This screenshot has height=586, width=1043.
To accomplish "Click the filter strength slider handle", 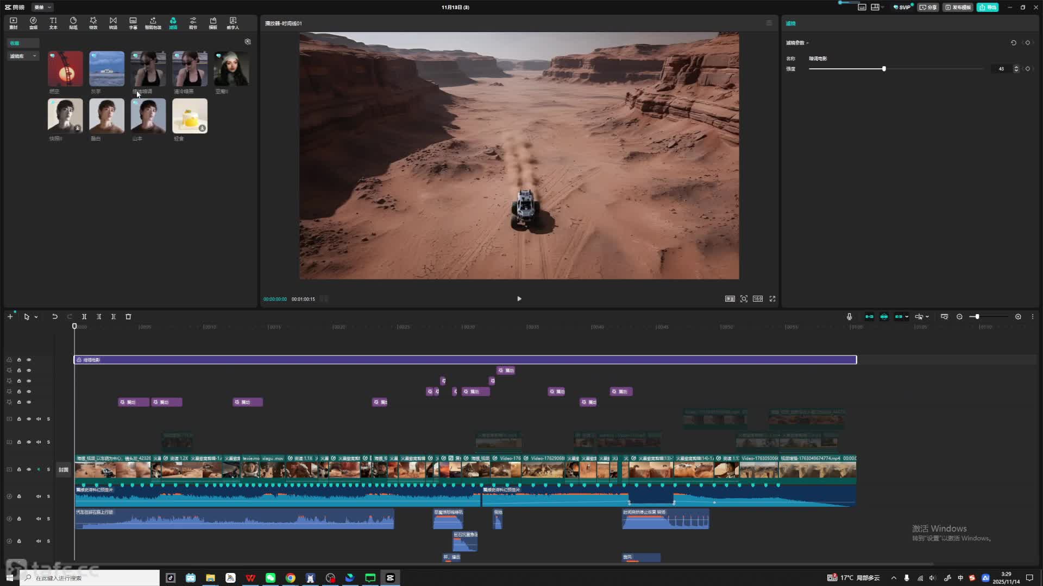I will pos(884,69).
